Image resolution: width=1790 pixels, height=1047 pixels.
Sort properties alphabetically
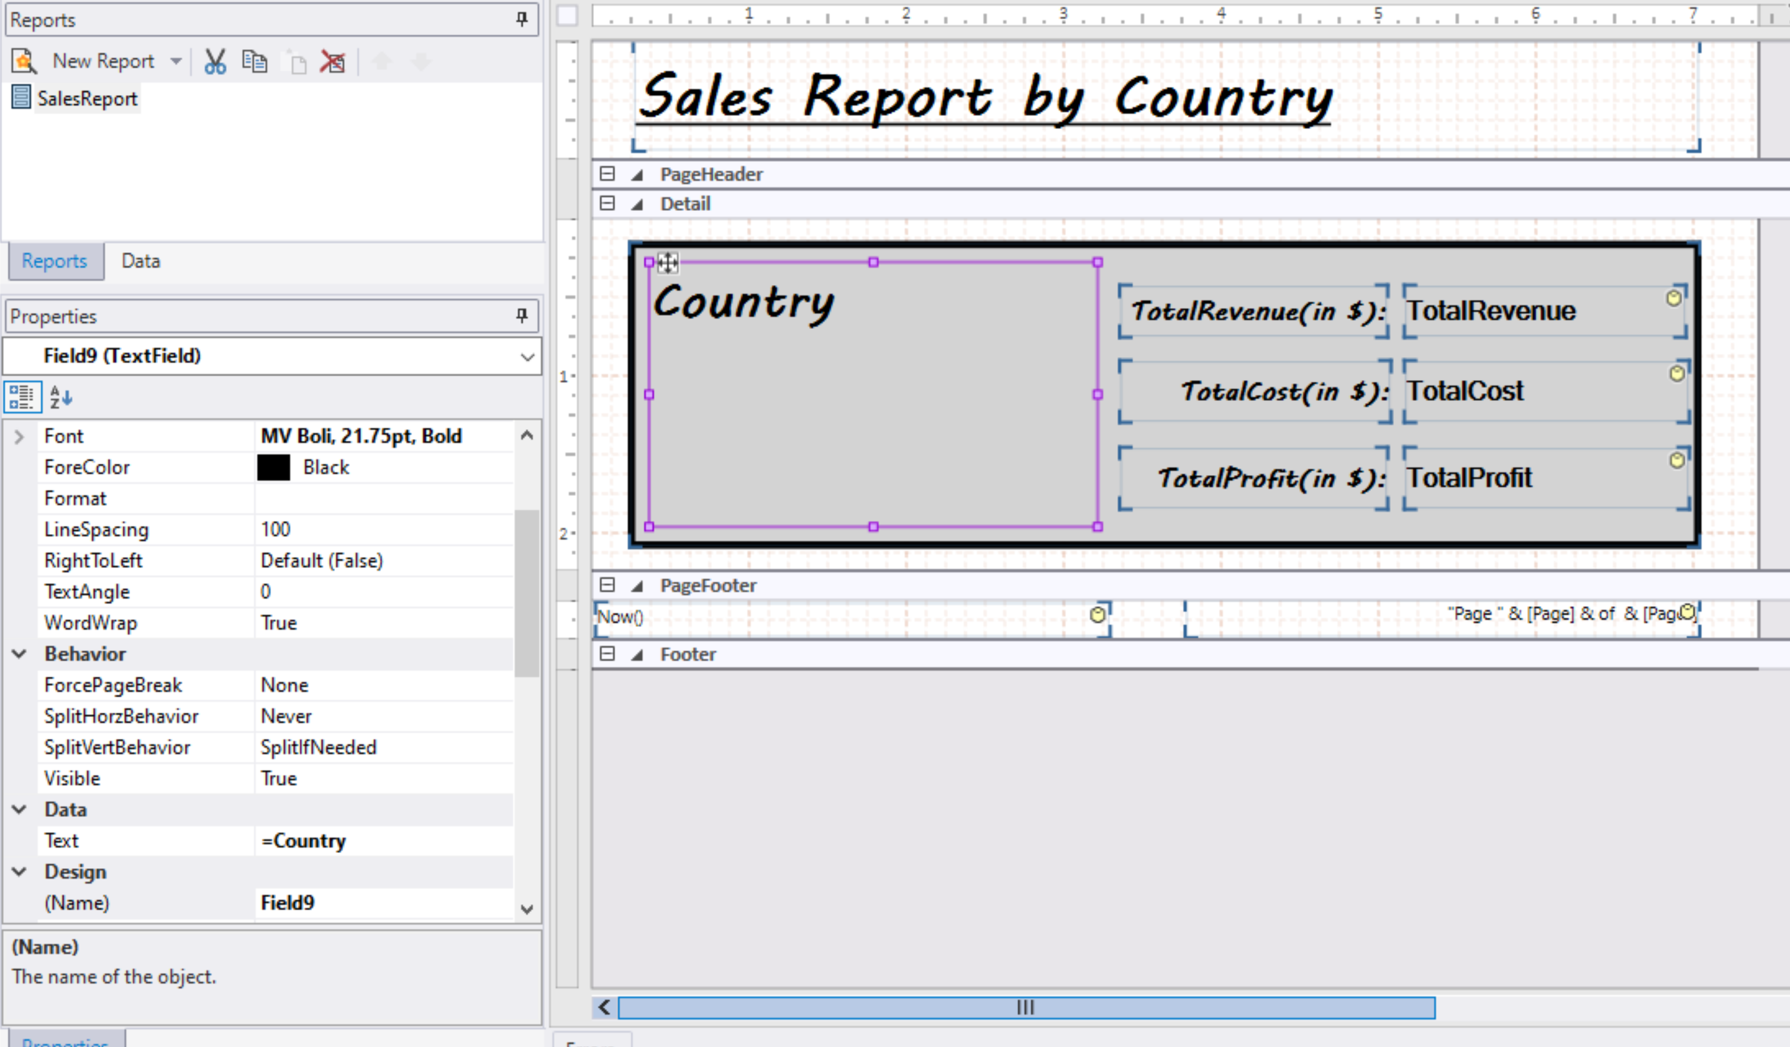[61, 397]
